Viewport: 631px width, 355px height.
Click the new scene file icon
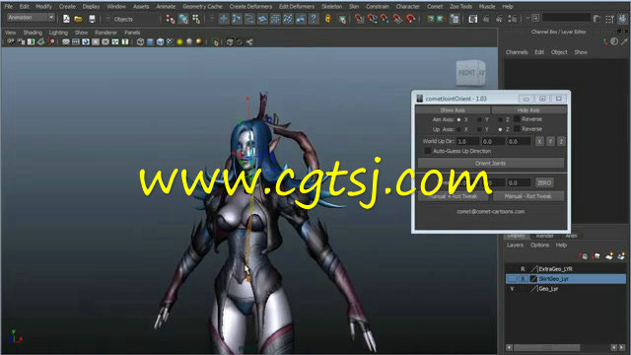tap(66, 19)
